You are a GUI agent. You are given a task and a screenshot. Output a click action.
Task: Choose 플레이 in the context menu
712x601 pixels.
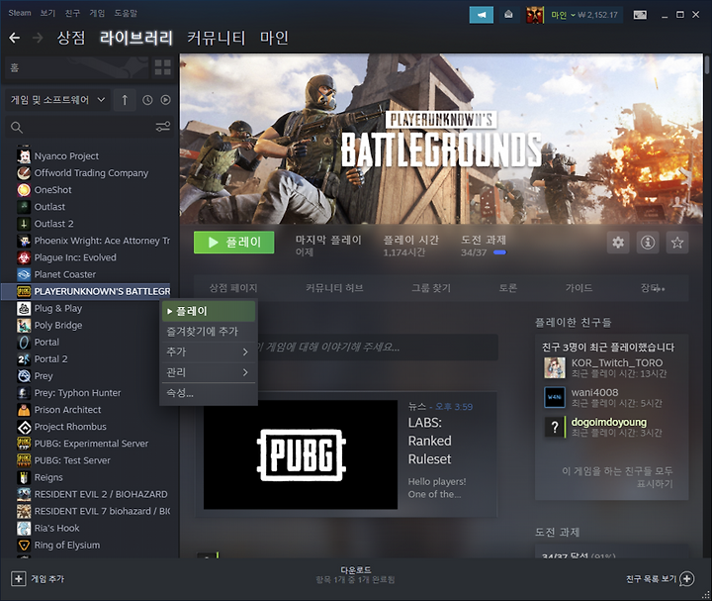pos(209,311)
